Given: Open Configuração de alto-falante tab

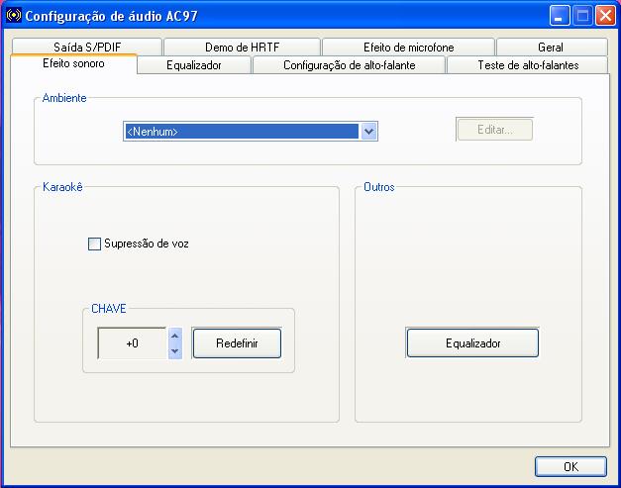Looking at the screenshot, I should [349, 65].
